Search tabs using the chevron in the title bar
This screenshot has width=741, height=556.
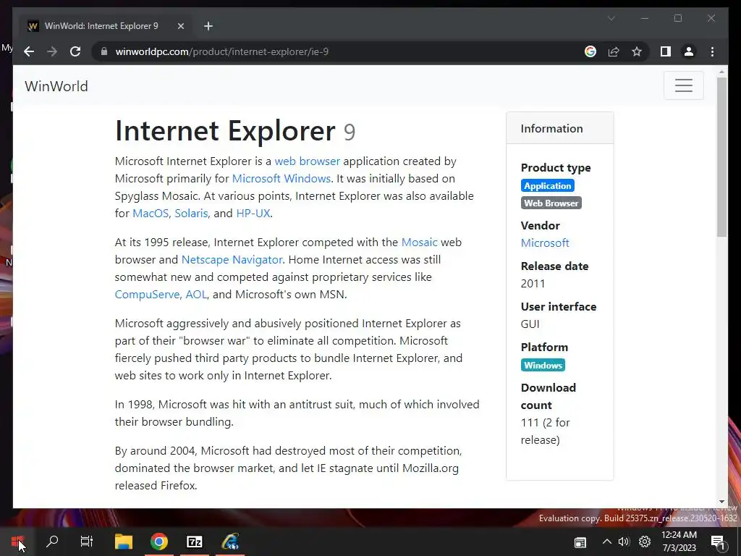click(611, 18)
